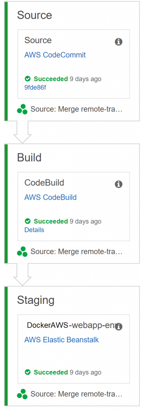Click green revision icon in Source stage

[22, 109]
